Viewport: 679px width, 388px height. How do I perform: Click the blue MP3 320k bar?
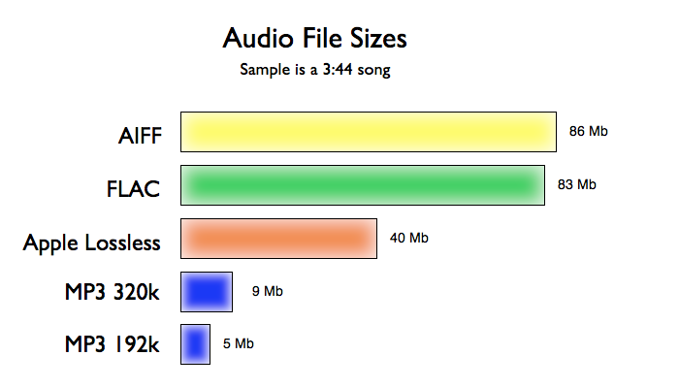coord(207,292)
